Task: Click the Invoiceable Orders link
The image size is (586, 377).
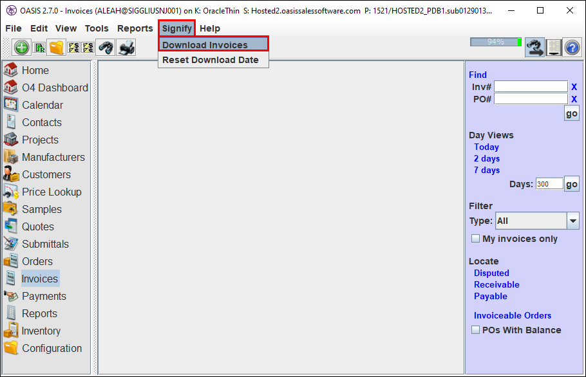Action: 513,315
